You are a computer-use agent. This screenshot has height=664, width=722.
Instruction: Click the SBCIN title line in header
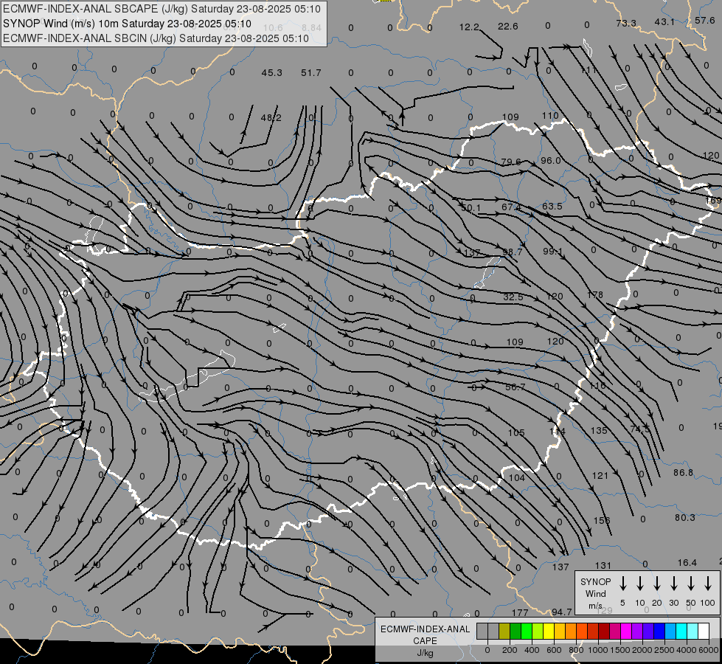(x=156, y=38)
